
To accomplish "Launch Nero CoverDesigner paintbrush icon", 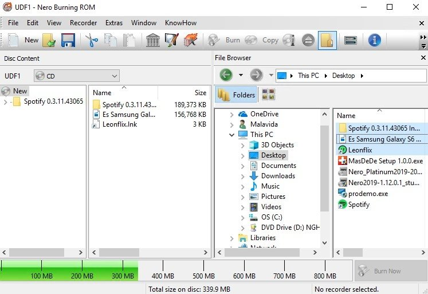I will [x=172, y=40].
